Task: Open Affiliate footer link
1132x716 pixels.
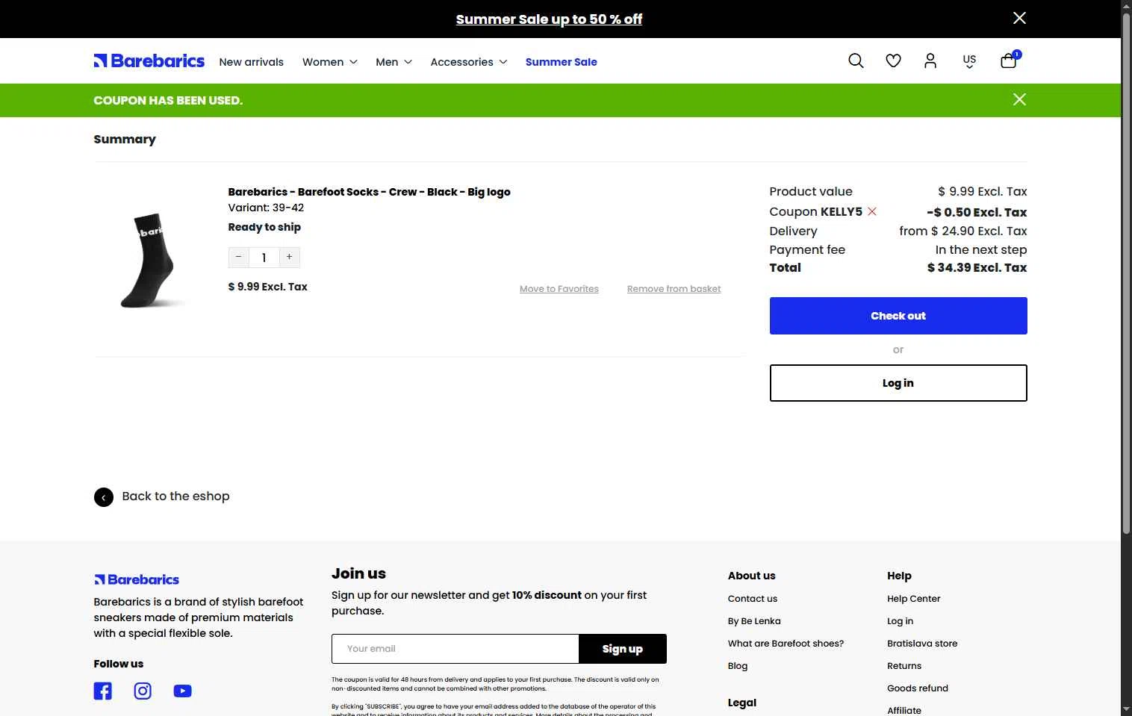Action: (904, 710)
